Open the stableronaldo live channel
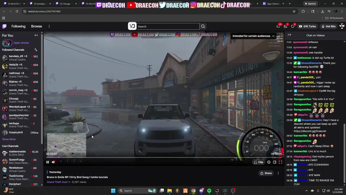Viewport: 346px width, 195px height. 21,153
